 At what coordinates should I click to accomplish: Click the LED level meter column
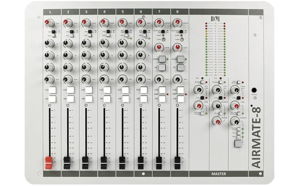[x=215, y=49]
